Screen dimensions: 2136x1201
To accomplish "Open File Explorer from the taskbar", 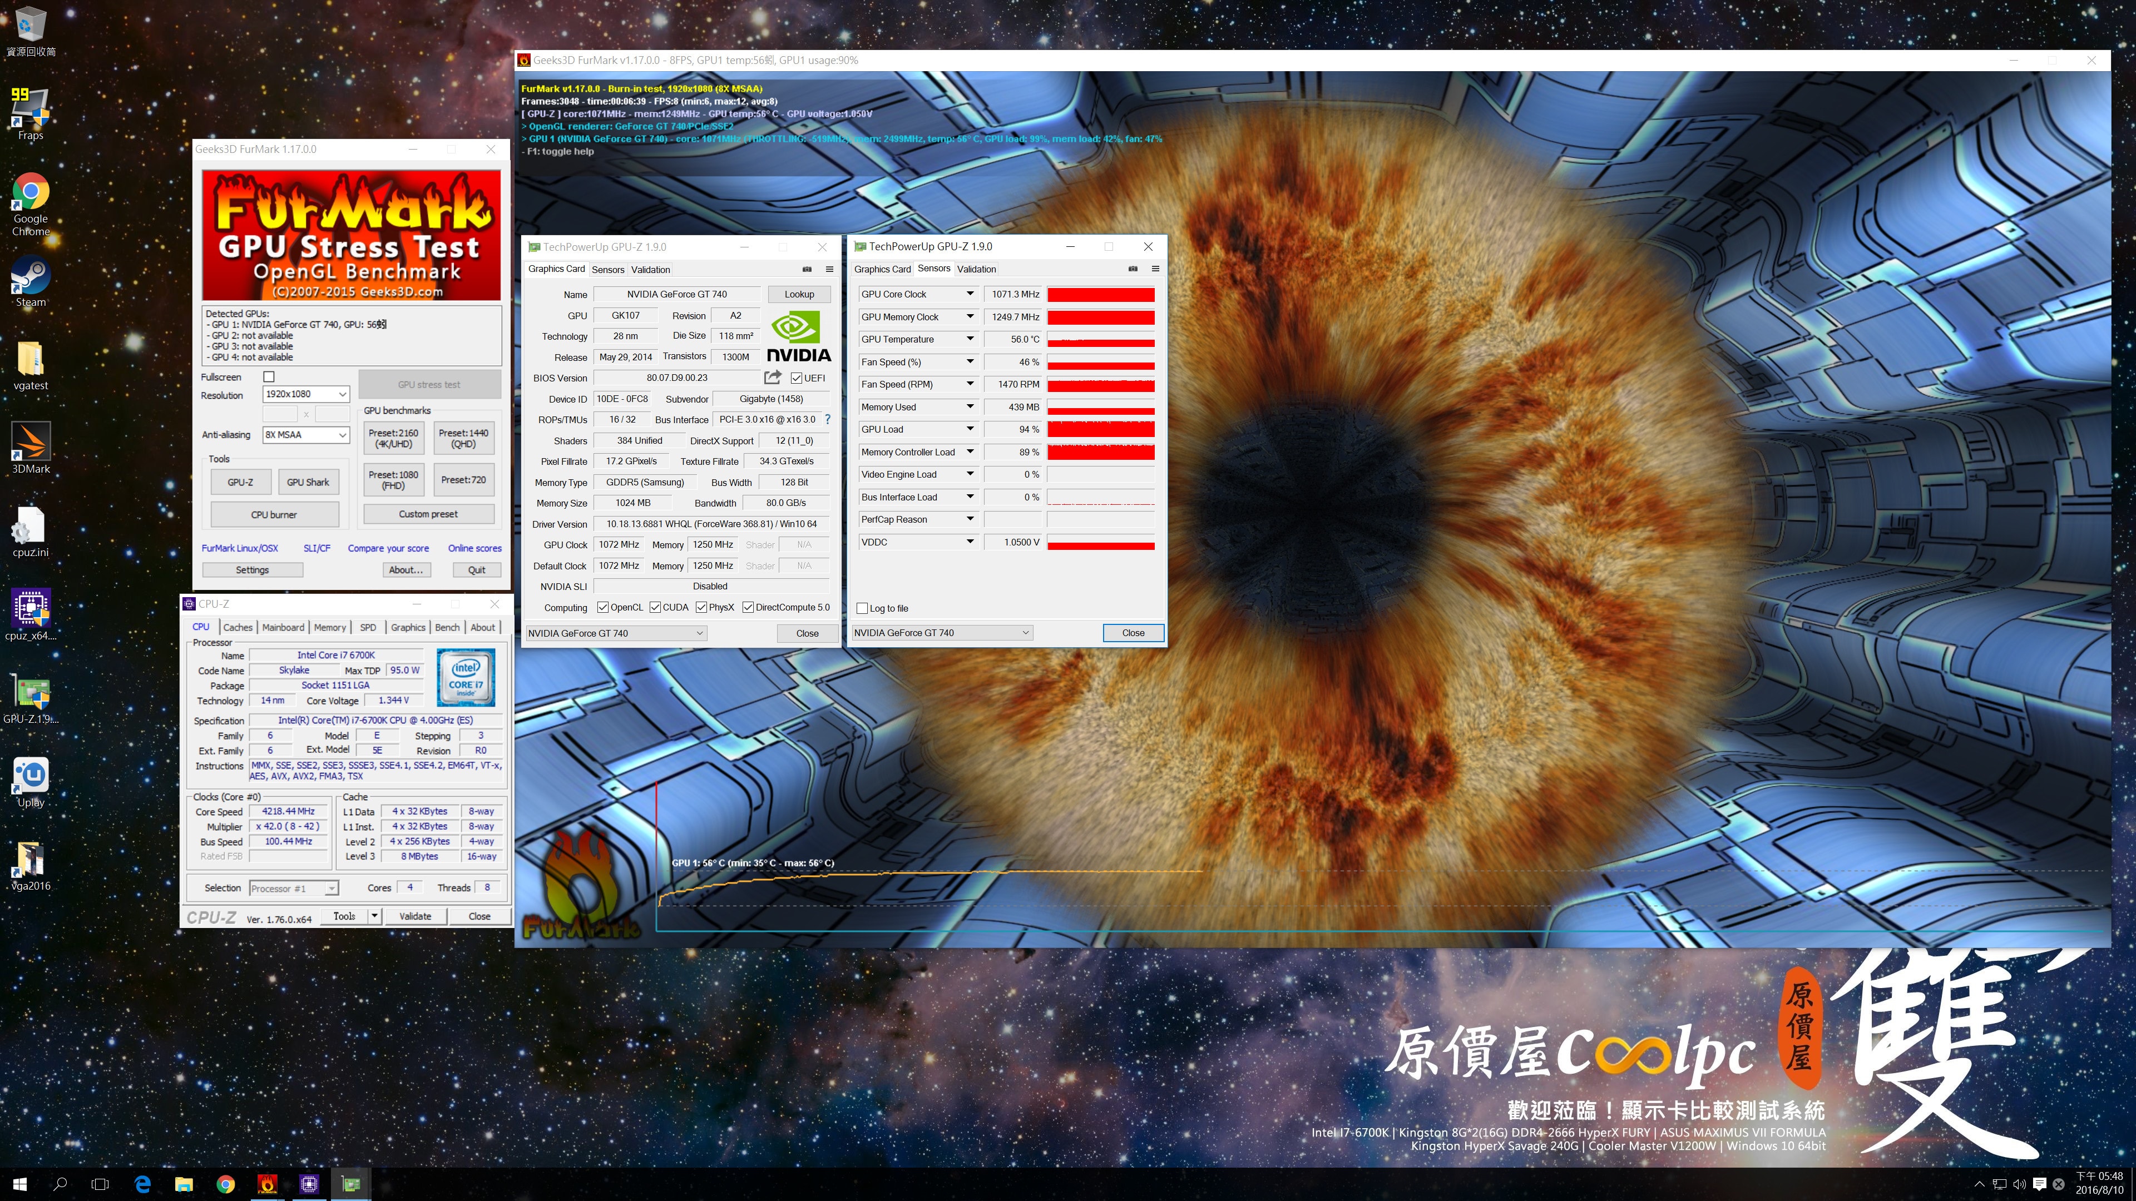I will click(184, 1184).
